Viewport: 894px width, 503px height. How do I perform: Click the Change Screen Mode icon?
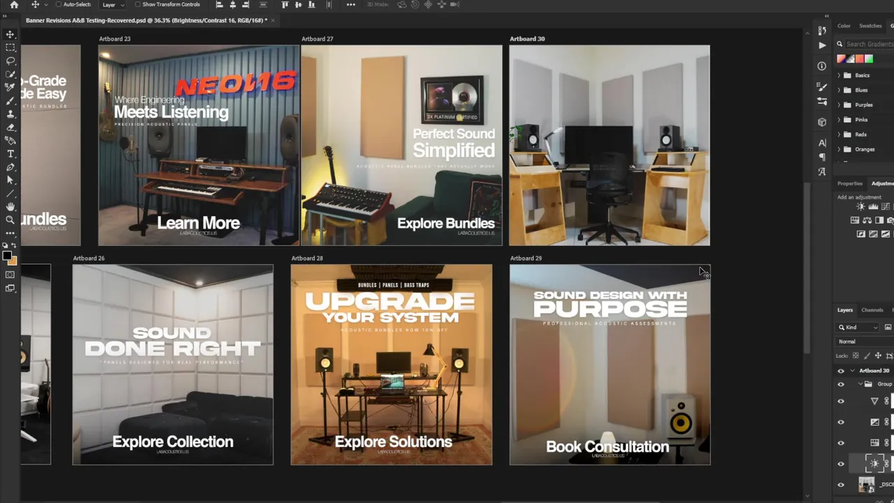click(x=10, y=288)
